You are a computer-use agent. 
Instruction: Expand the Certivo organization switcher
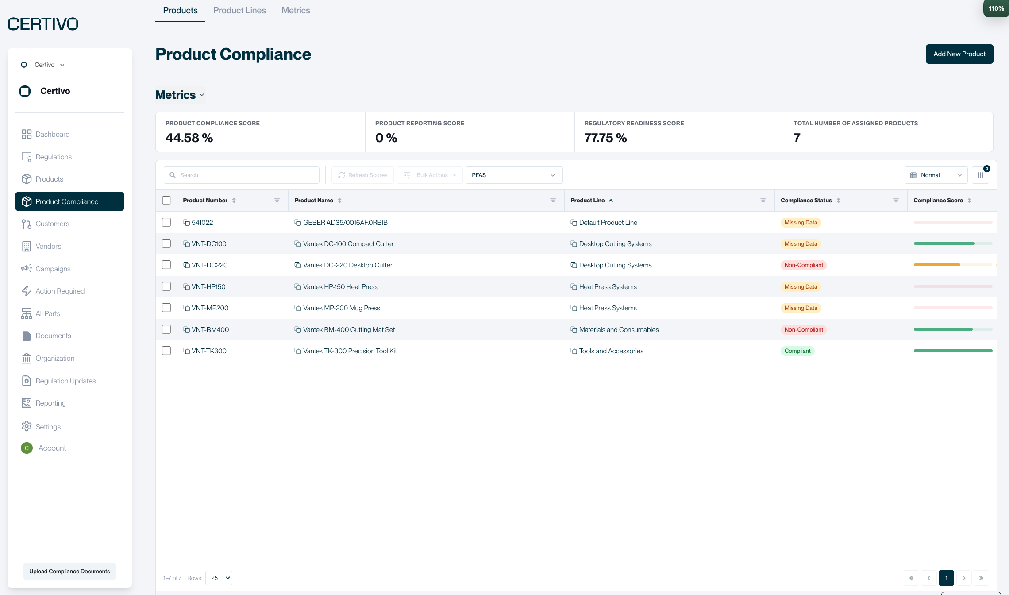pyautogui.click(x=43, y=65)
